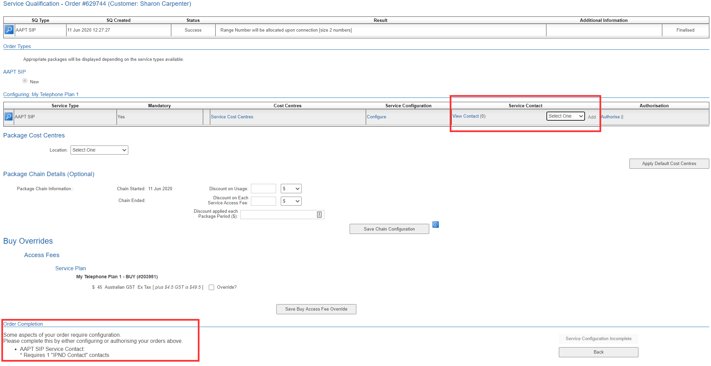Click the Authorise link
The width and height of the screenshot is (711, 366).
pyautogui.click(x=610, y=117)
